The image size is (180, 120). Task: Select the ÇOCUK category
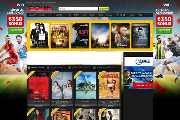[x=68, y=15]
